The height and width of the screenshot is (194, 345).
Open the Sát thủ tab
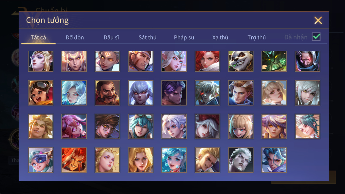(x=147, y=37)
